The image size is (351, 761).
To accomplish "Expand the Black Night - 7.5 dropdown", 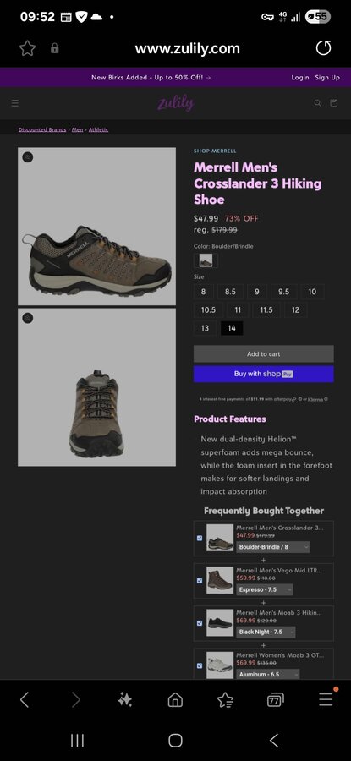I will click(266, 632).
